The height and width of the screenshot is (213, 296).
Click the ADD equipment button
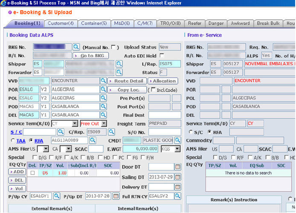tap(17, 172)
